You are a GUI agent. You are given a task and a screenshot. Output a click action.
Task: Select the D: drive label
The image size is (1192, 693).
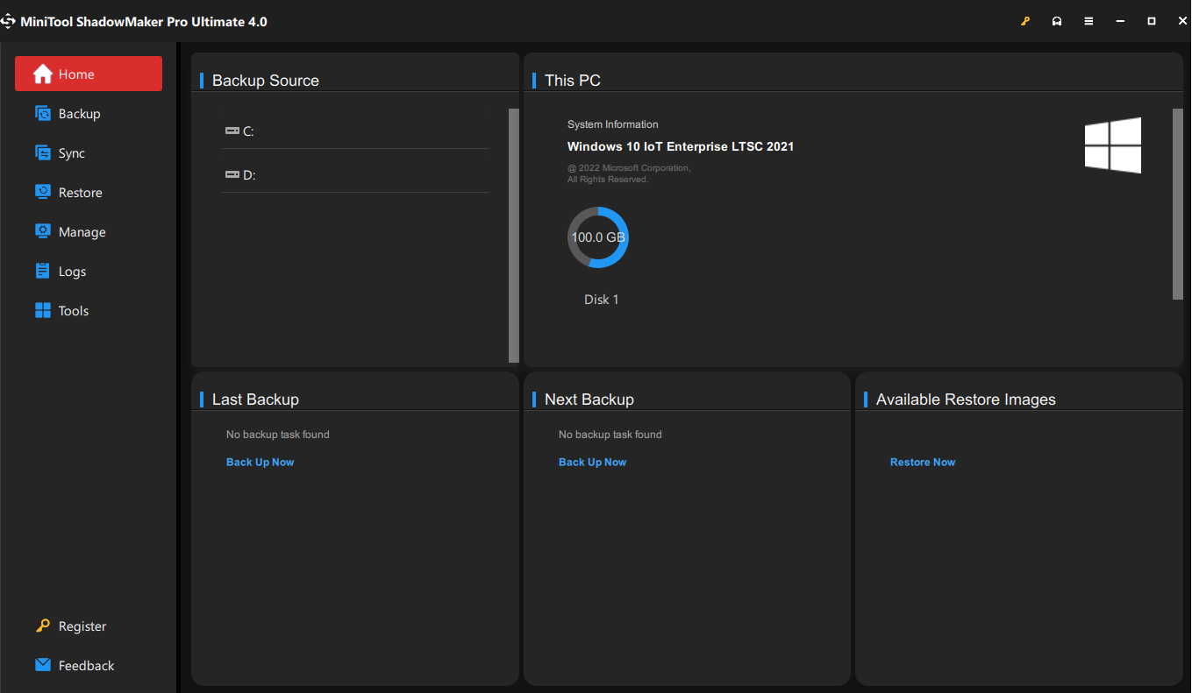click(x=249, y=175)
